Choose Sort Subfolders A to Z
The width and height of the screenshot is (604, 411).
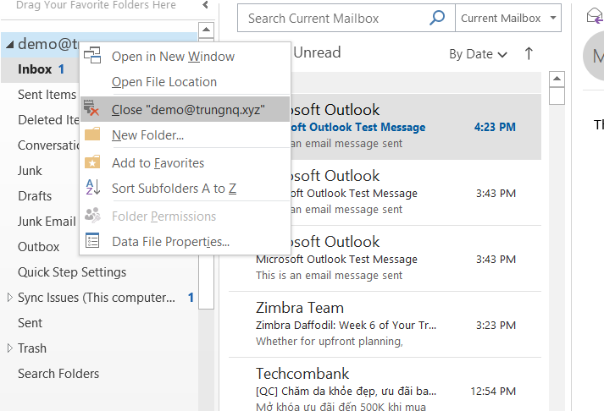click(x=185, y=189)
